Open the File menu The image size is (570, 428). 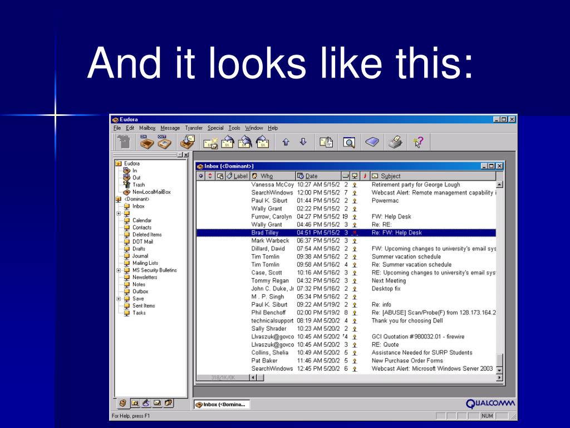point(117,128)
